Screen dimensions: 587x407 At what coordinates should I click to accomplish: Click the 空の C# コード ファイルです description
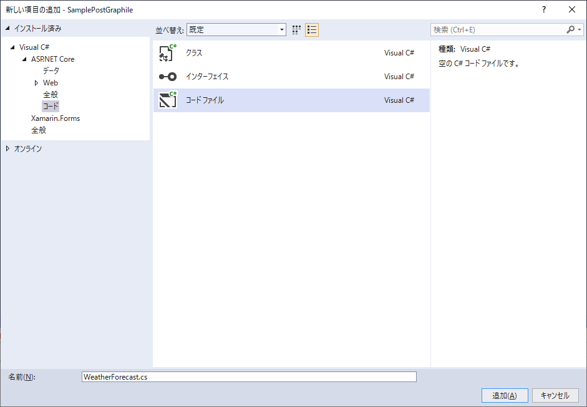(x=480, y=64)
